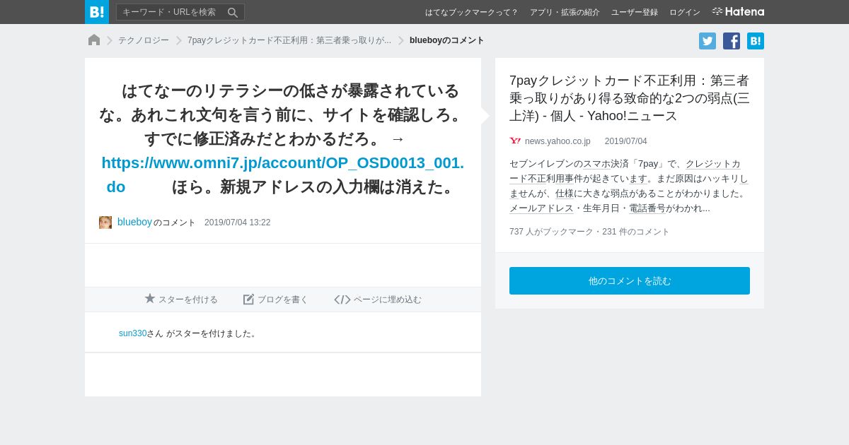Open the Hatena logo link
849x445 pixels.
(x=738, y=11)
